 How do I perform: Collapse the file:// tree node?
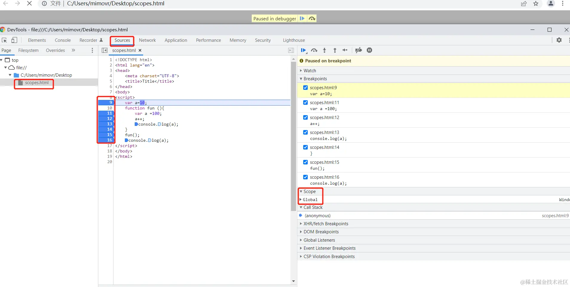[5, 68]
